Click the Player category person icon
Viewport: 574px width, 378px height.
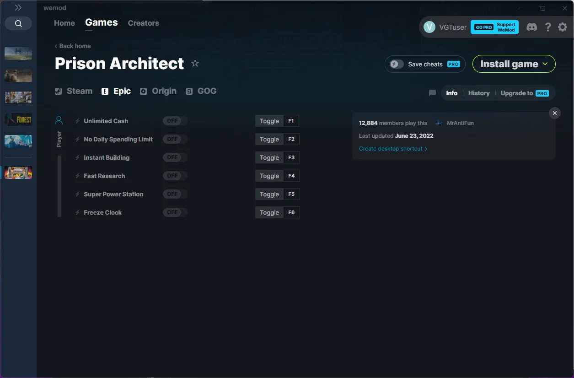[59, 121]
